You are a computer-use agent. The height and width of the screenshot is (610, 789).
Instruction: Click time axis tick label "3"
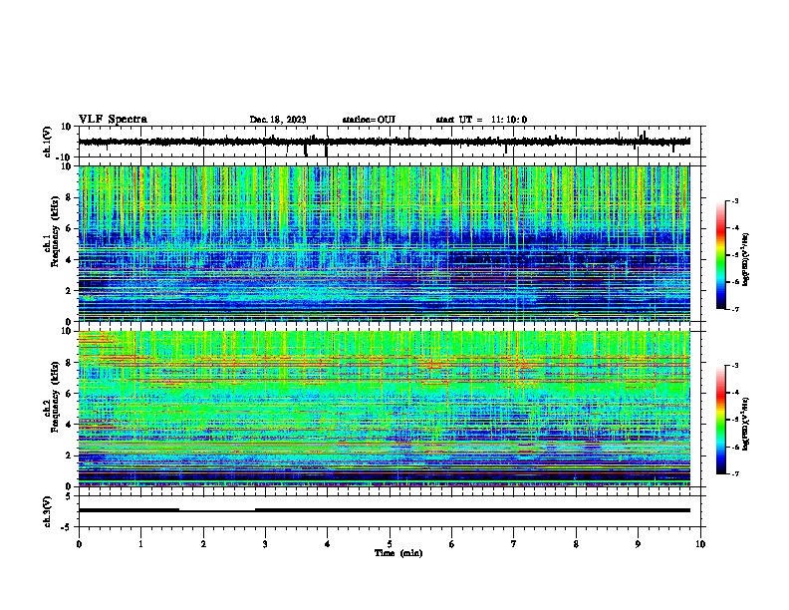(265, 544)
